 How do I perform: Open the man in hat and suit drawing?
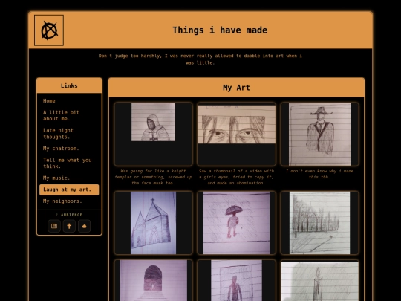319,134
